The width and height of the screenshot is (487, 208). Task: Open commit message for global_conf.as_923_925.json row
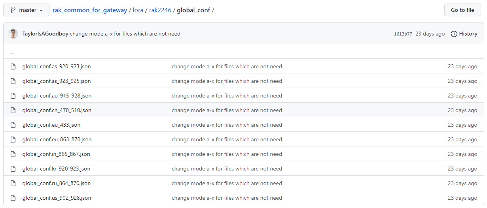[x=227, y=81]
